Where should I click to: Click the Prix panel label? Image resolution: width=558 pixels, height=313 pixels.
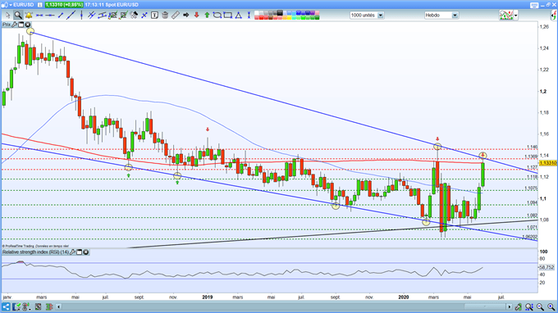pos(7,25)
